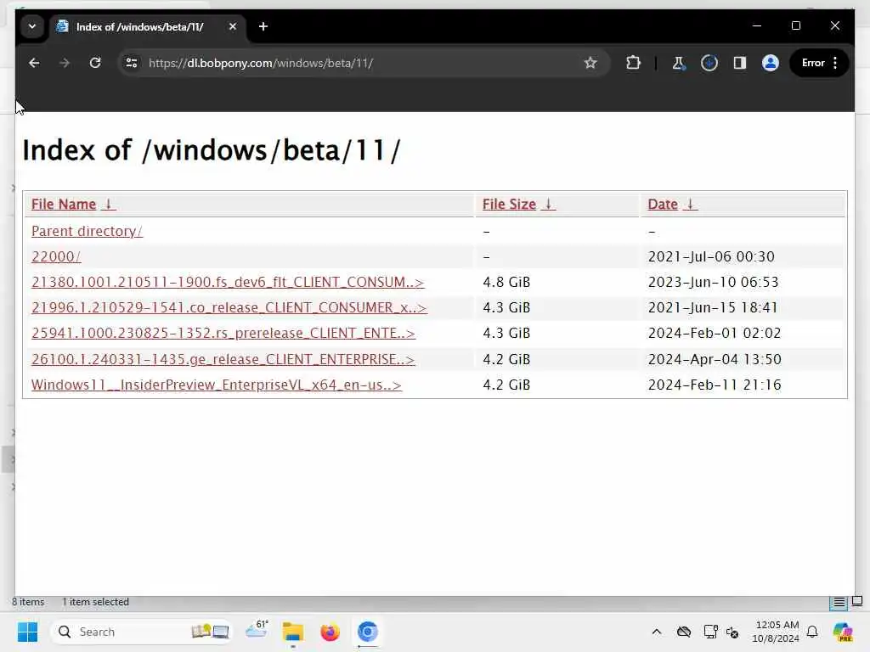Close the Index of /windows/beta/11/ tab
Viewport: 870px width, 652px height.
(x=233, y=26)
